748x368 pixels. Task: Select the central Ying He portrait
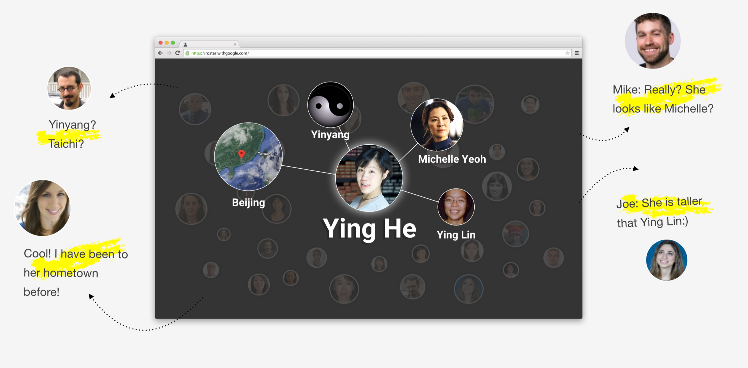click(x=369, y=178)
